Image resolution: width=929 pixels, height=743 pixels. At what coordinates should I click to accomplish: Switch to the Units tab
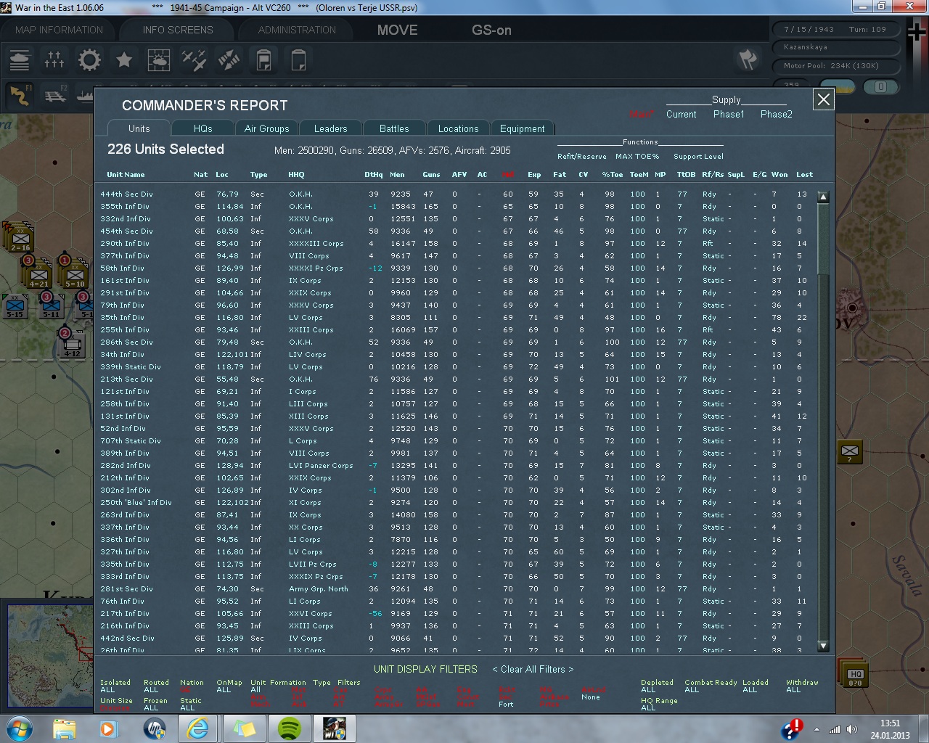coord(139,128)
